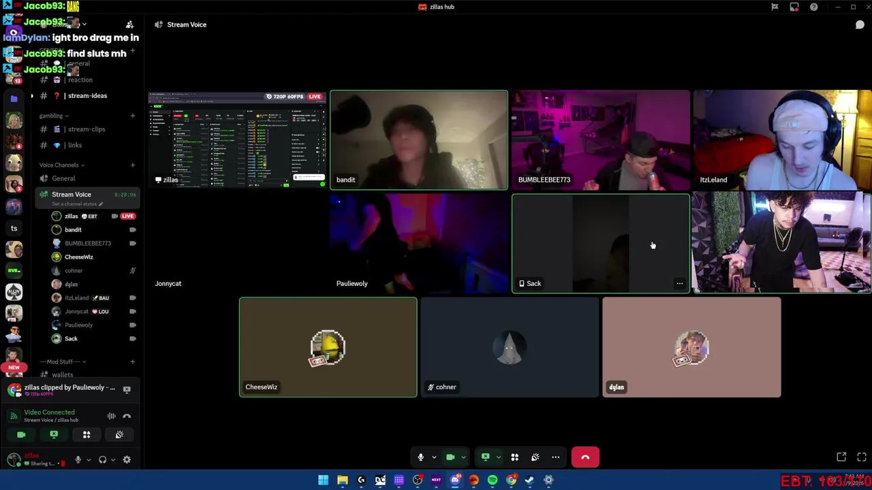872x490 pixels.
Task: Open Windows Start menu
Action: pos(324,480)
